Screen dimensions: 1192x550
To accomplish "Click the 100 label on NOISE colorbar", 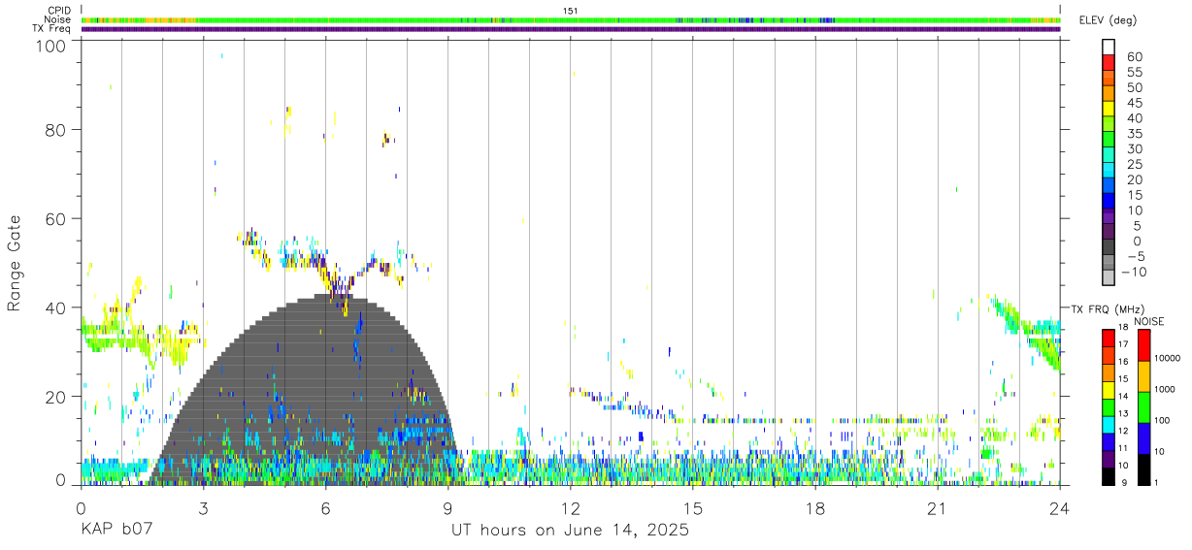I will [1162, 420].
